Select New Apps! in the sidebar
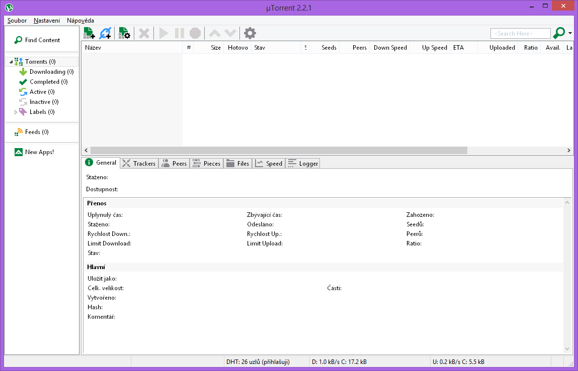The height and width of the screenshot is (371, 578). pyautogui.click(x=39, y=152)
